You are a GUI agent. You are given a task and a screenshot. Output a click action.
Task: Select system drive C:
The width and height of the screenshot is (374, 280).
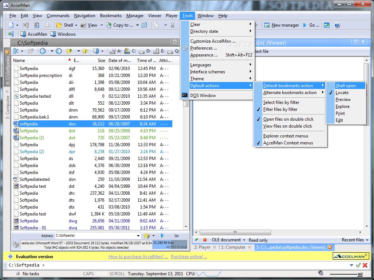pyautogui.click(x=130, y=51)
